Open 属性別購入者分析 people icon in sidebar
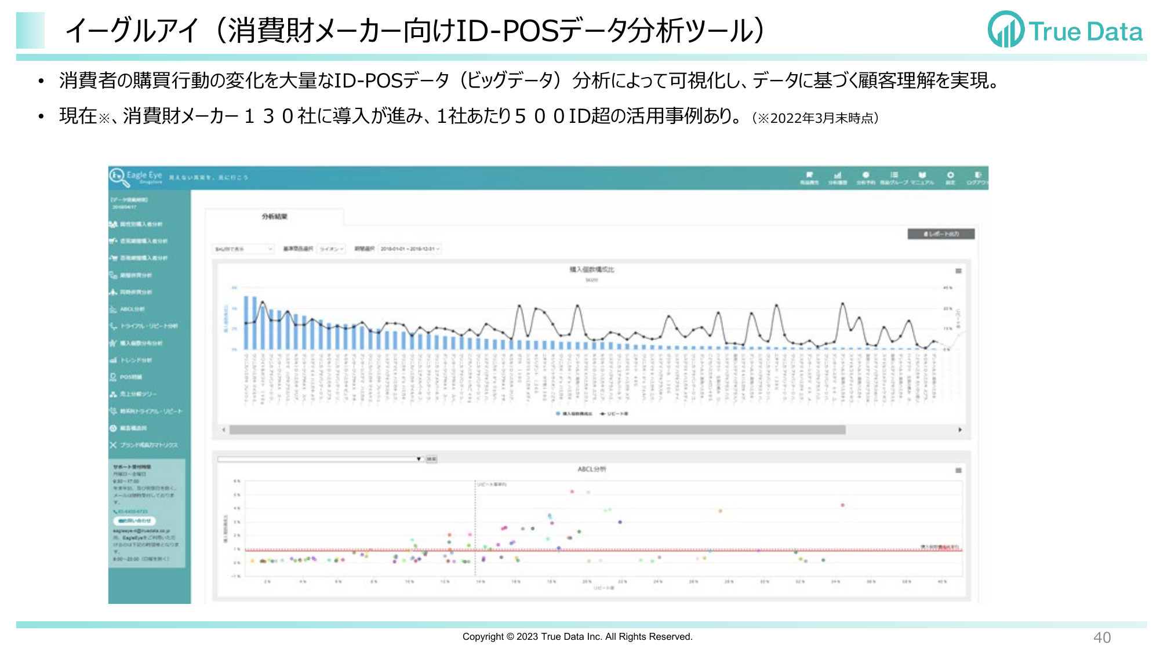 tap(113, 224)
